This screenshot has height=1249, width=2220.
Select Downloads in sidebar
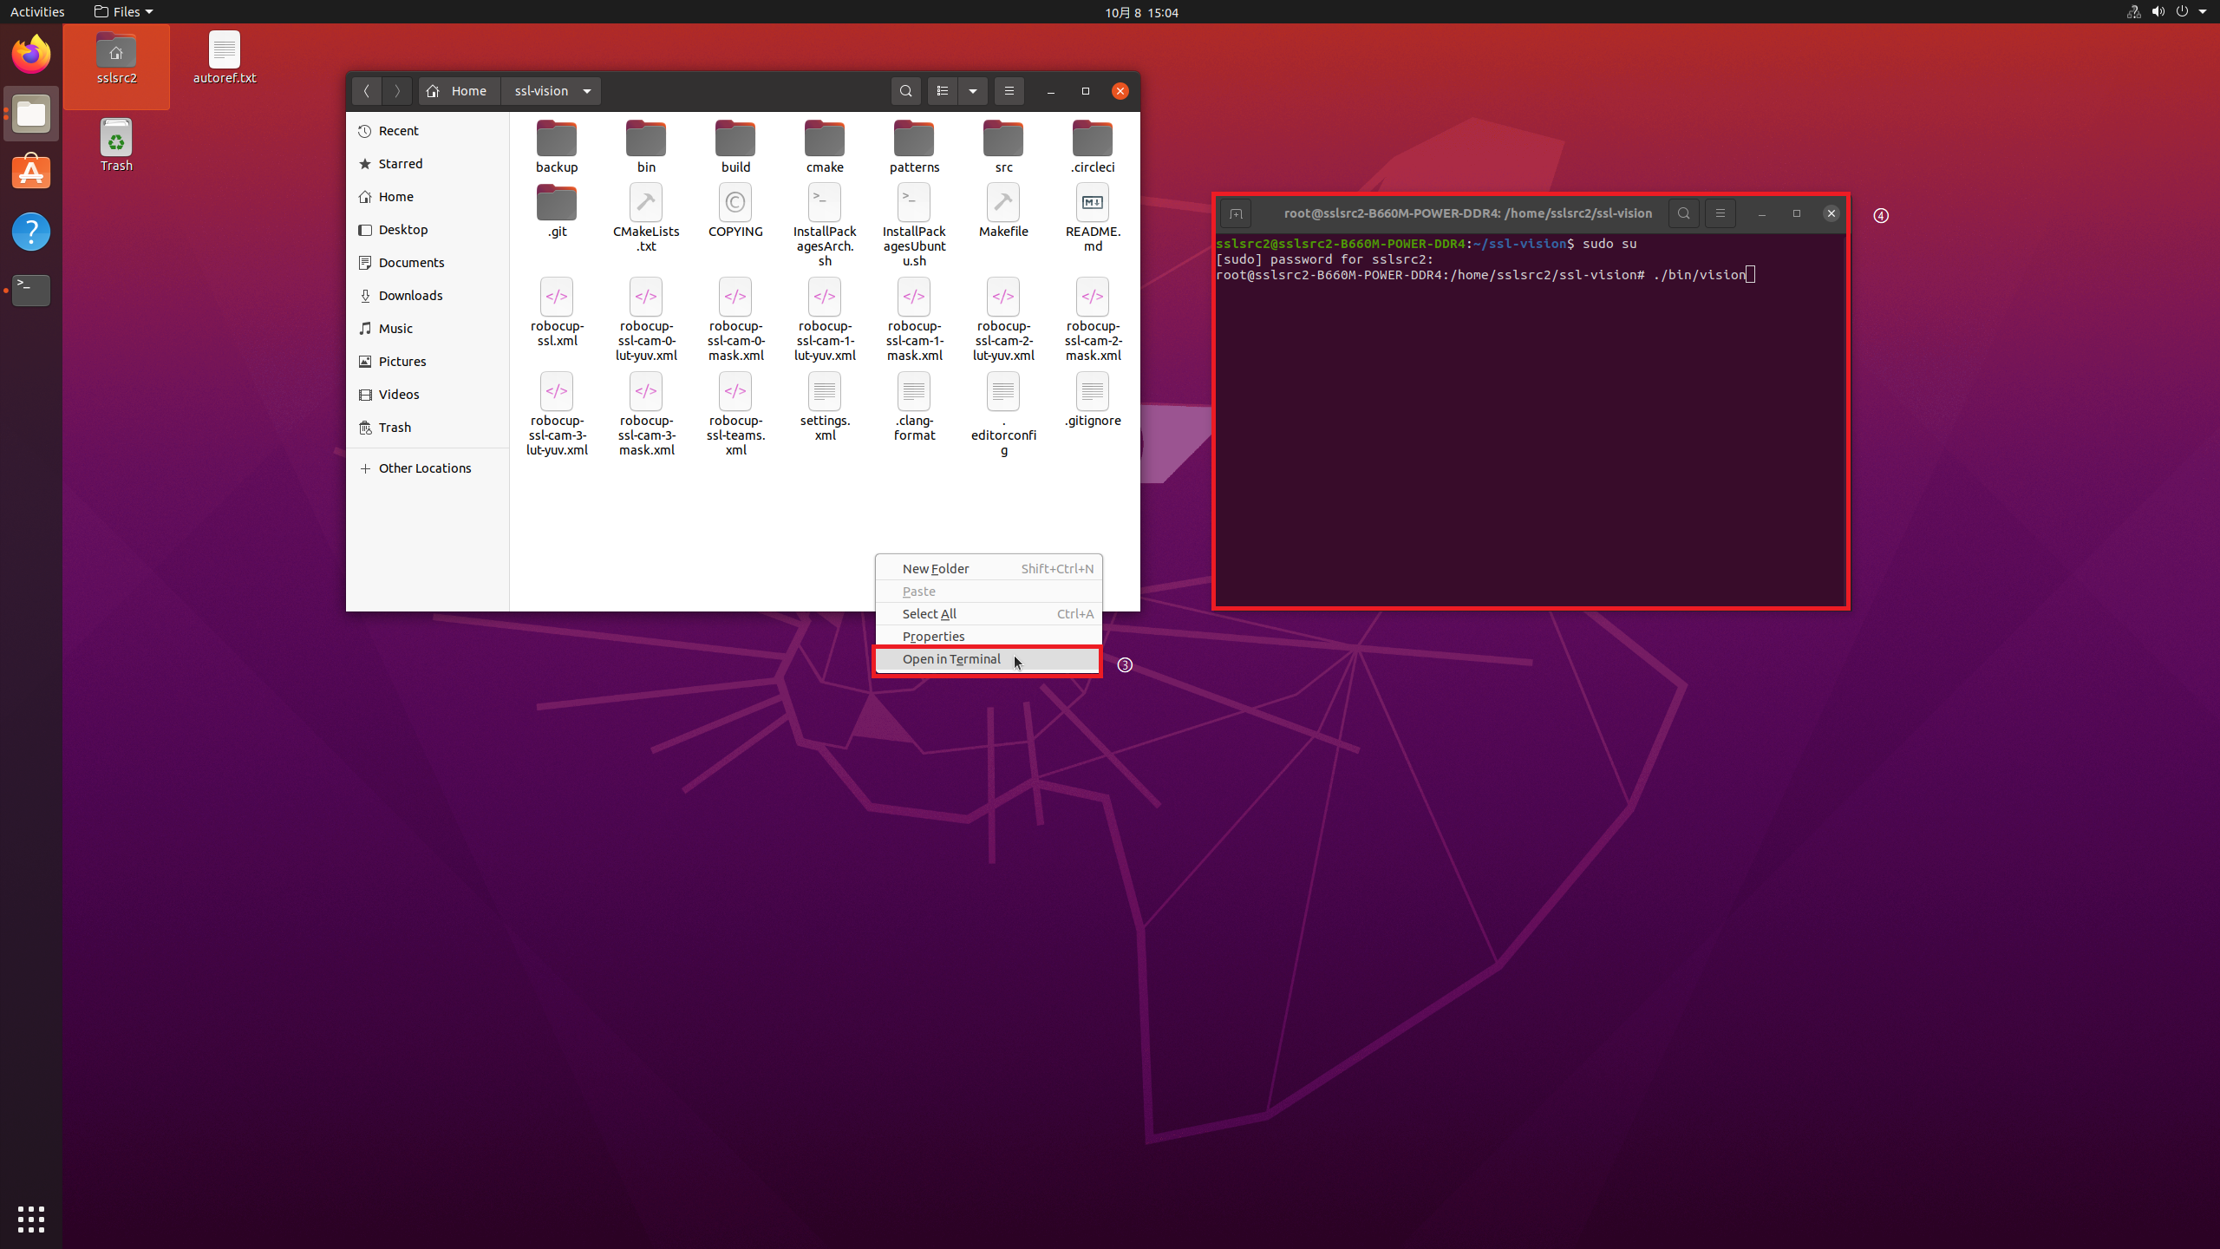coord(428,296)
